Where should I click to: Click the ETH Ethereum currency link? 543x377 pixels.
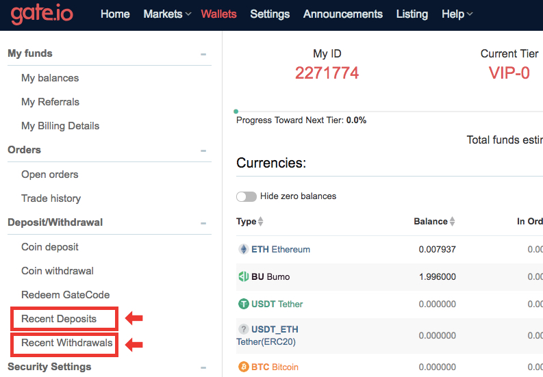click(281, 249)
